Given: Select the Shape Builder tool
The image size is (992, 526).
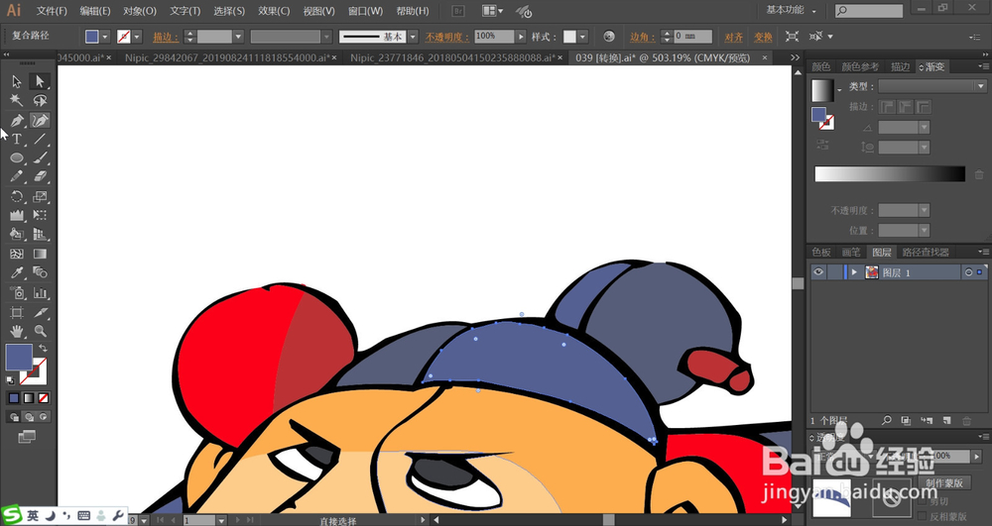Looking at the screenshot, I should point(17,234).
